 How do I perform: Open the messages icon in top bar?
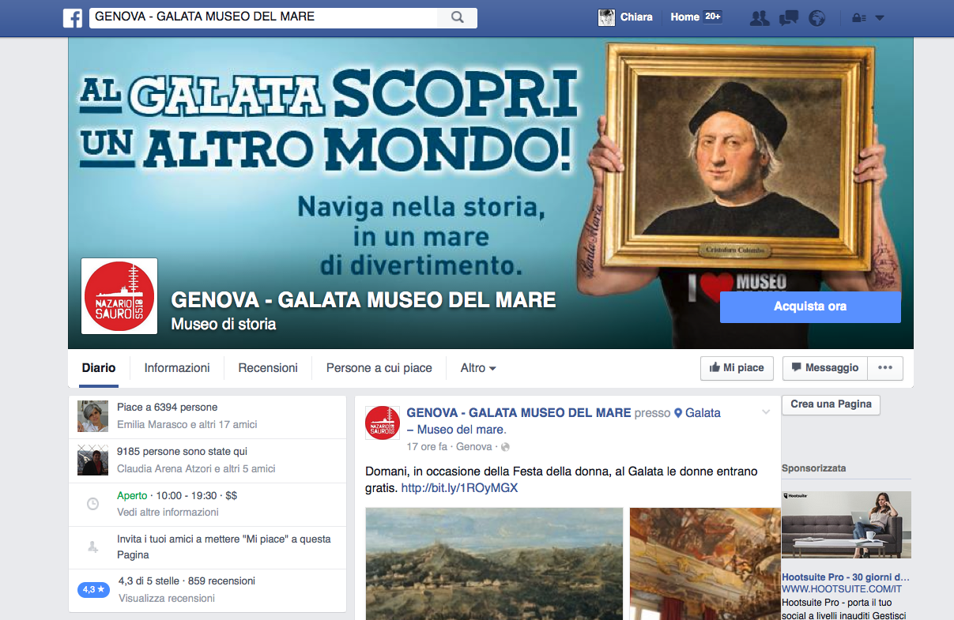pyautogui.click(x=788, y=18)
